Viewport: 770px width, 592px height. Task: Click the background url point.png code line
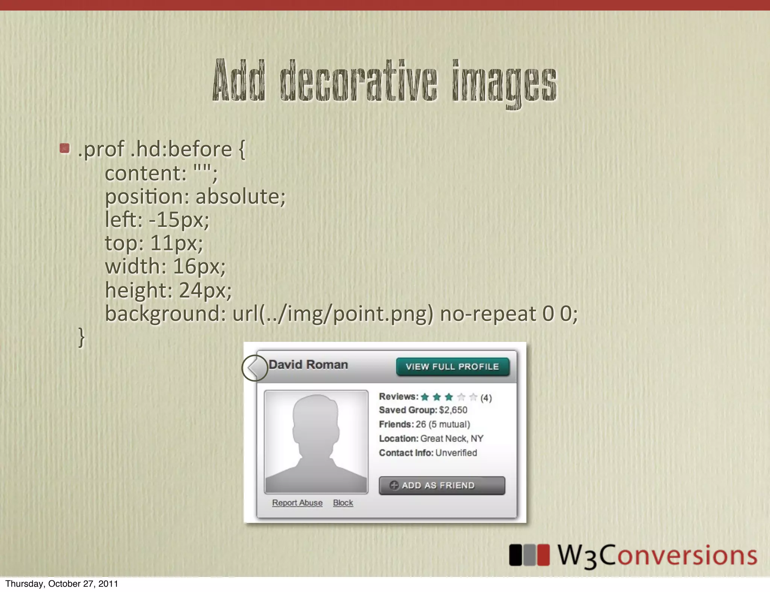[x=341, y=314]
